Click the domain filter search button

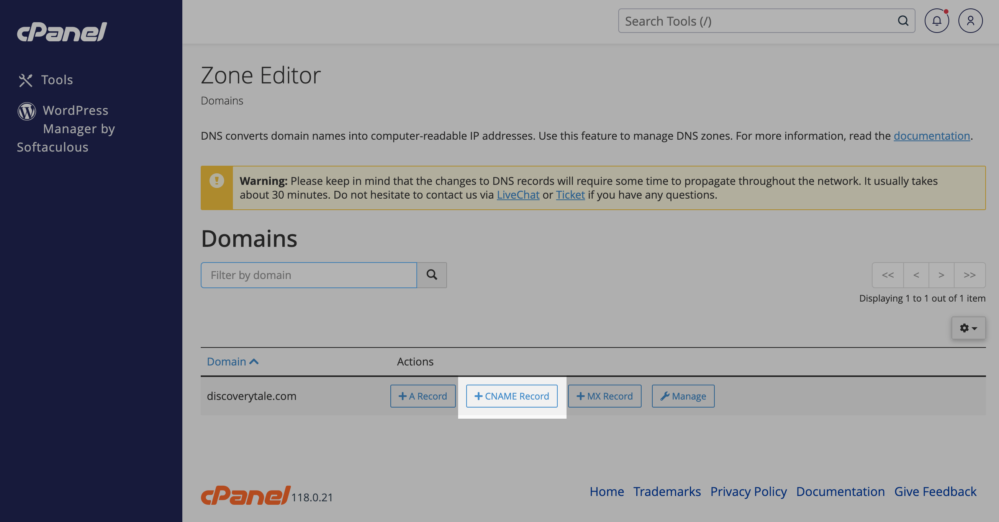click(x=432, y=275)
